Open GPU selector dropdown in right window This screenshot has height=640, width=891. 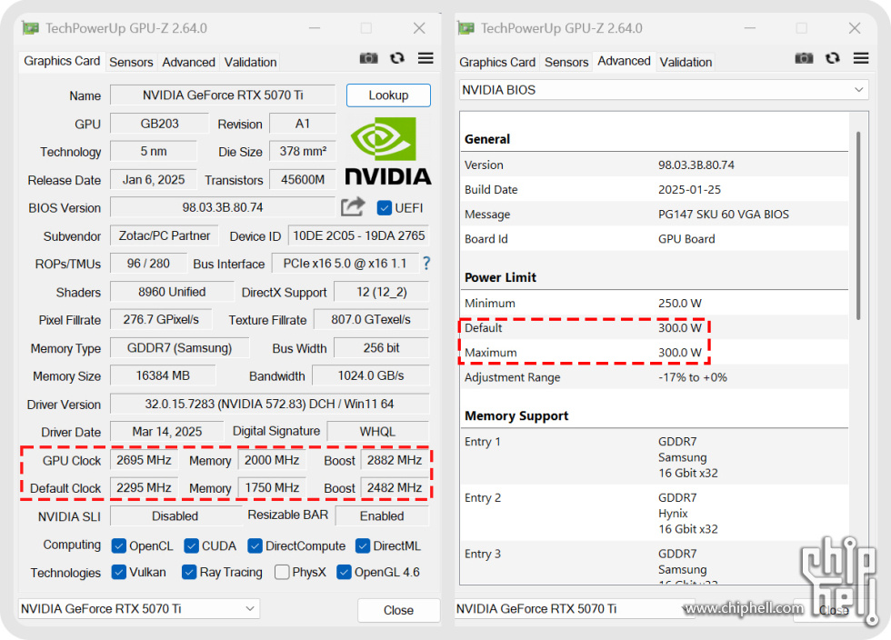[x=574, y=609]
